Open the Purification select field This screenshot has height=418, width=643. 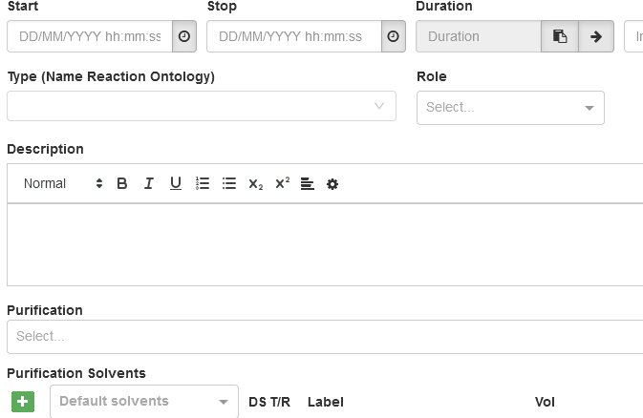pos(323,336)
